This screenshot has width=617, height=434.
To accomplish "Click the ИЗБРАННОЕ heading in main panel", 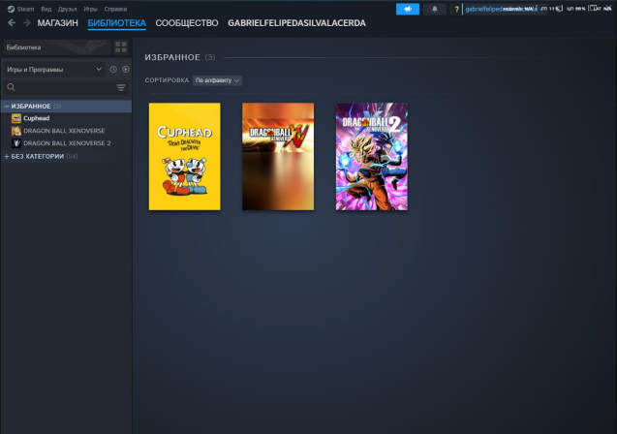I will [172, 57].
